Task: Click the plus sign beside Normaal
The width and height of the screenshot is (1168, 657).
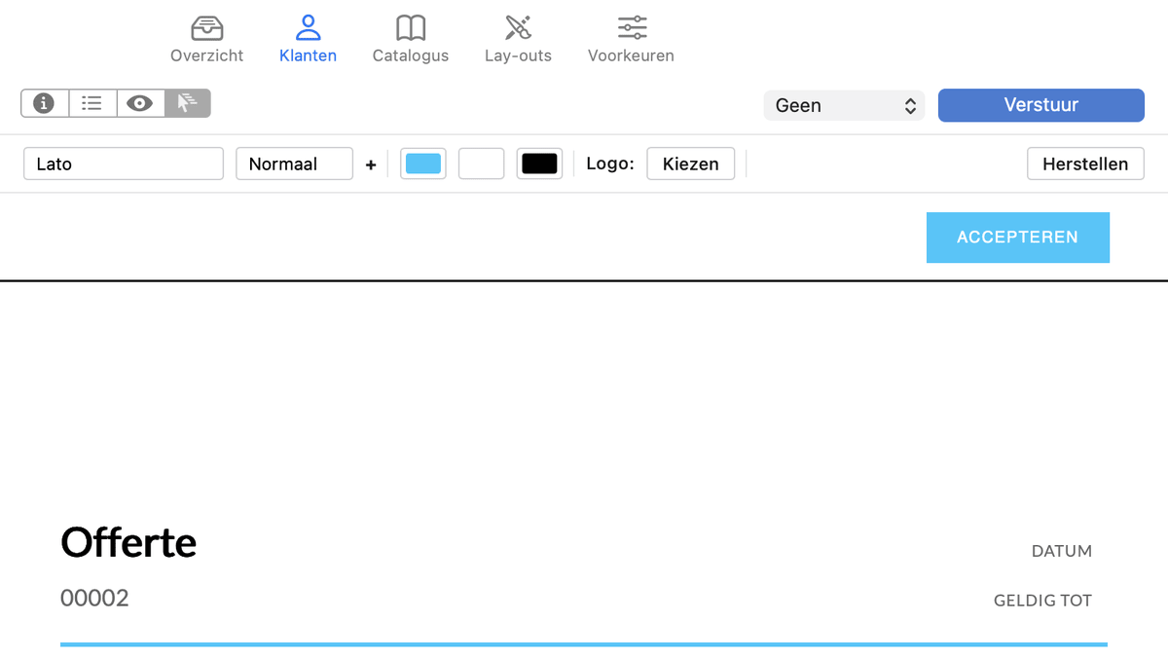Action: [371, 165]
